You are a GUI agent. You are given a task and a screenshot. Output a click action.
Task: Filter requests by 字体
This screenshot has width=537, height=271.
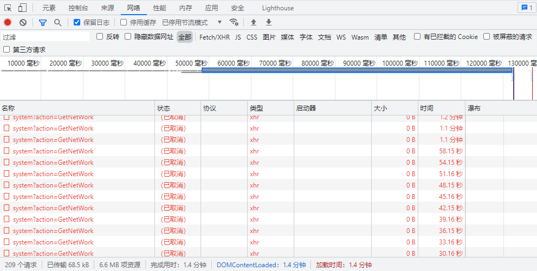[306, 37]
